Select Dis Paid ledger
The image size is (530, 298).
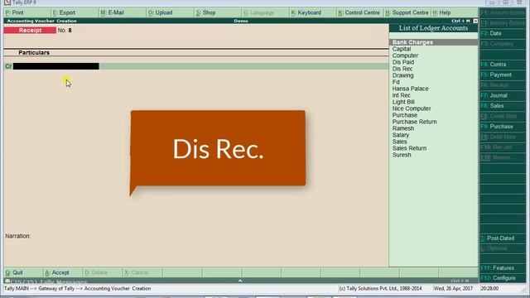[x=403, y=62]
